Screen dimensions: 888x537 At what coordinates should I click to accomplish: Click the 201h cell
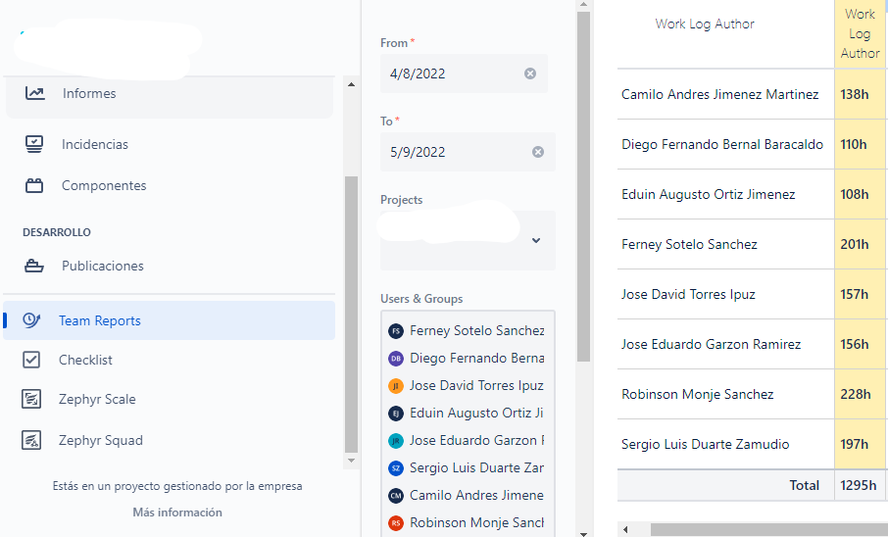pyautogui.click(x=860, y=244)
